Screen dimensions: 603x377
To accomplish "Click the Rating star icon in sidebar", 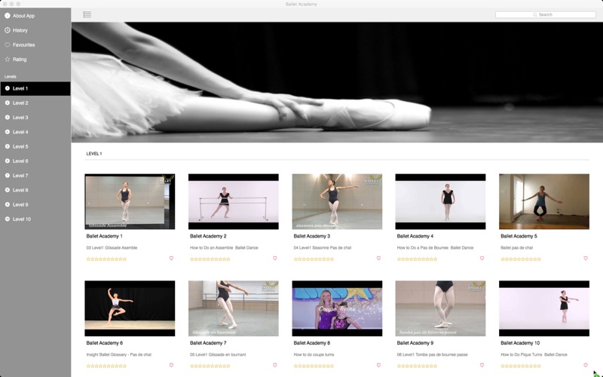I will point(8,60).
